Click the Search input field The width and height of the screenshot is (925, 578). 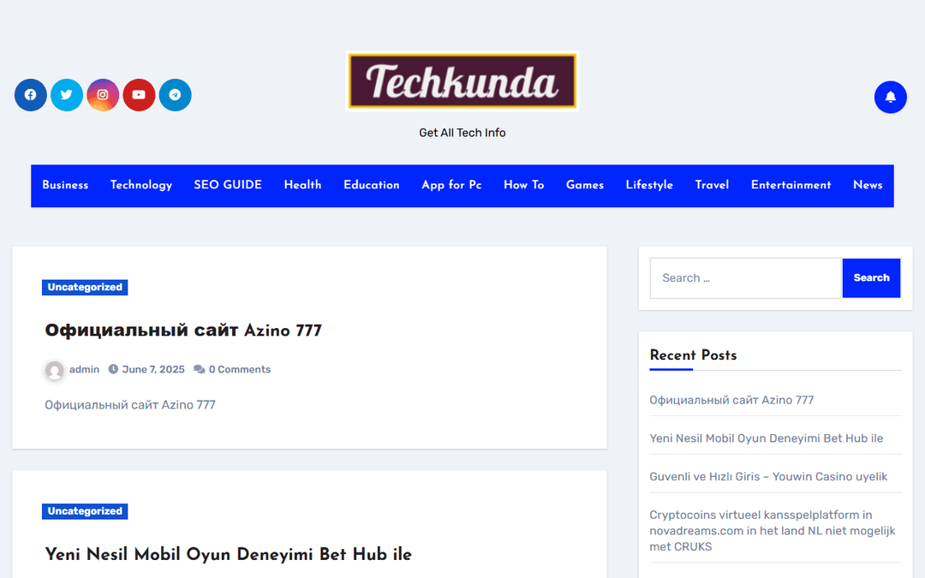tap(746, 277)
